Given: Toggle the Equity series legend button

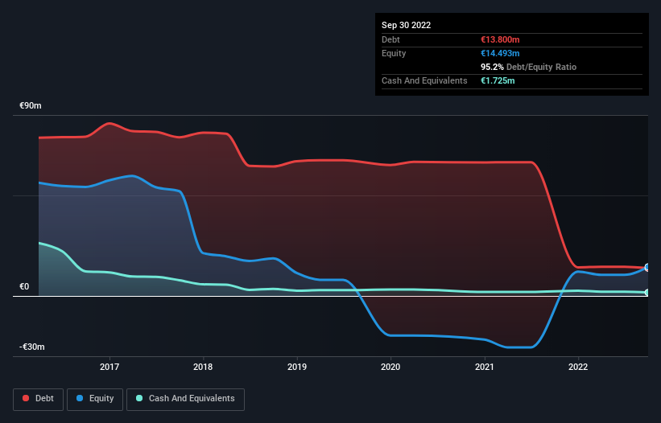Looking at the screenshot, I should tap(95, 399).
